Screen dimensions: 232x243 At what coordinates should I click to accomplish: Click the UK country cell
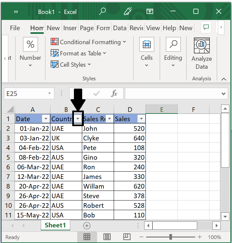(x=66, y=138)
